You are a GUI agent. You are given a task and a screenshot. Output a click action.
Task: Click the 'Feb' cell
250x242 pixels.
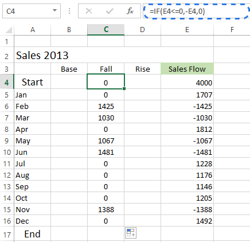[33, 106]
